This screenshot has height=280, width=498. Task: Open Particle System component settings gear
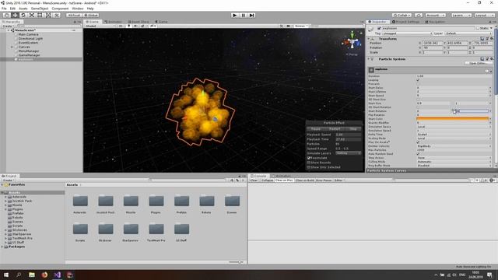click(x=491, y=59)
